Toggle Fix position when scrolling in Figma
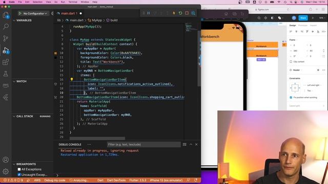 (x=291, y=98)
